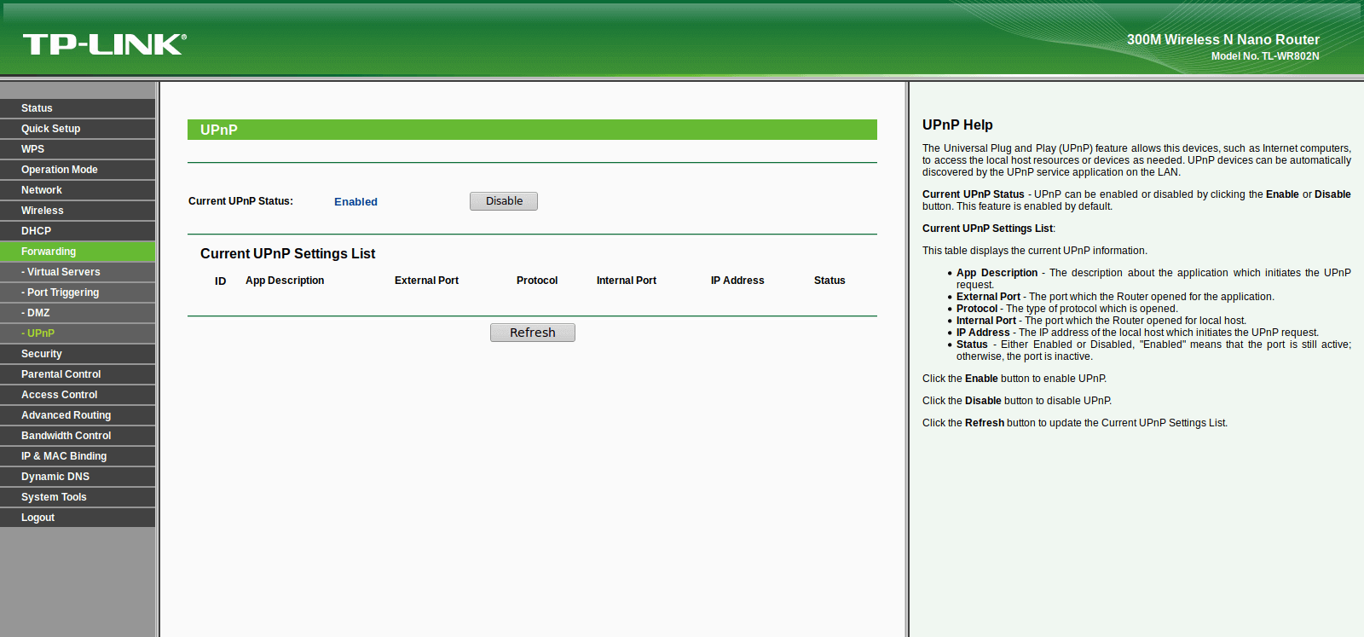Click the green UPnP page title
Image resolution: width=1364 pixels, height=637 pixels.
[219, 130]
